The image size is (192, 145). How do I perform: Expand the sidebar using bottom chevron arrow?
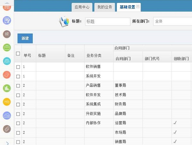point(7,143)
